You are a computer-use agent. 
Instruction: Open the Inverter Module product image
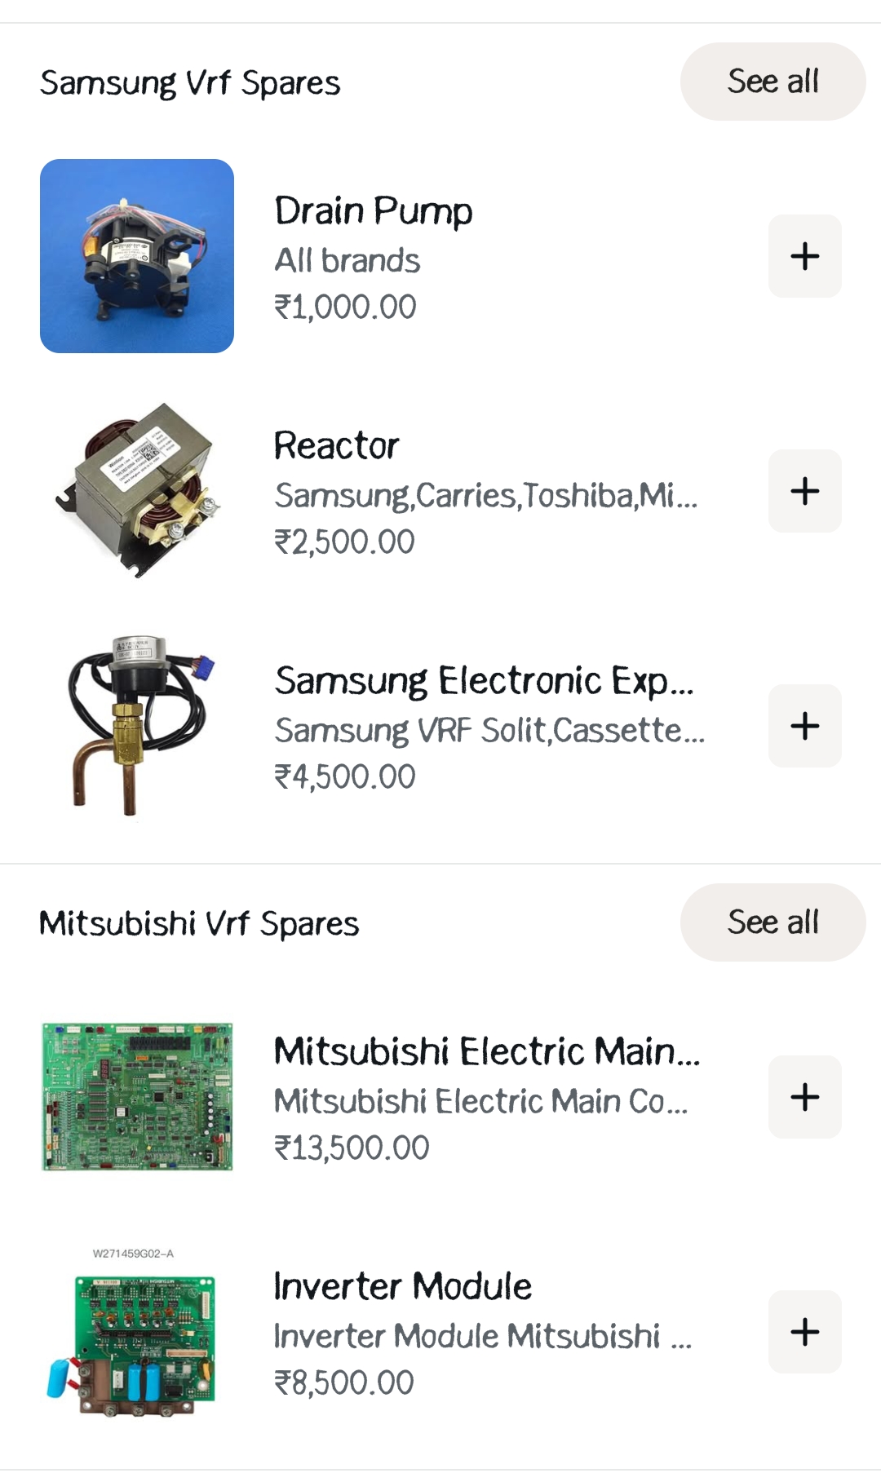(x=137, y=1332)
